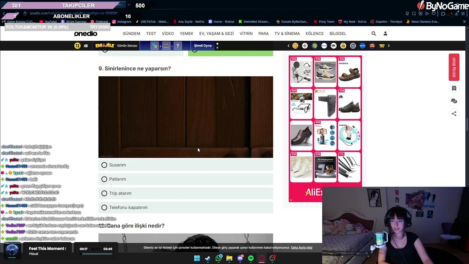Open the Home - Roblox bookmark
469x264 pixels.
(x=221, y=22)
